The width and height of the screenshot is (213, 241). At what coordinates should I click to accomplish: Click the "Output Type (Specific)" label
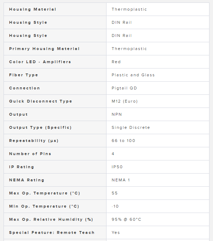[x=40, y=127]
